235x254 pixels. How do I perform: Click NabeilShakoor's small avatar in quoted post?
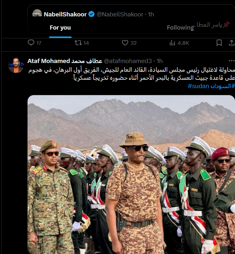point(37,13)
